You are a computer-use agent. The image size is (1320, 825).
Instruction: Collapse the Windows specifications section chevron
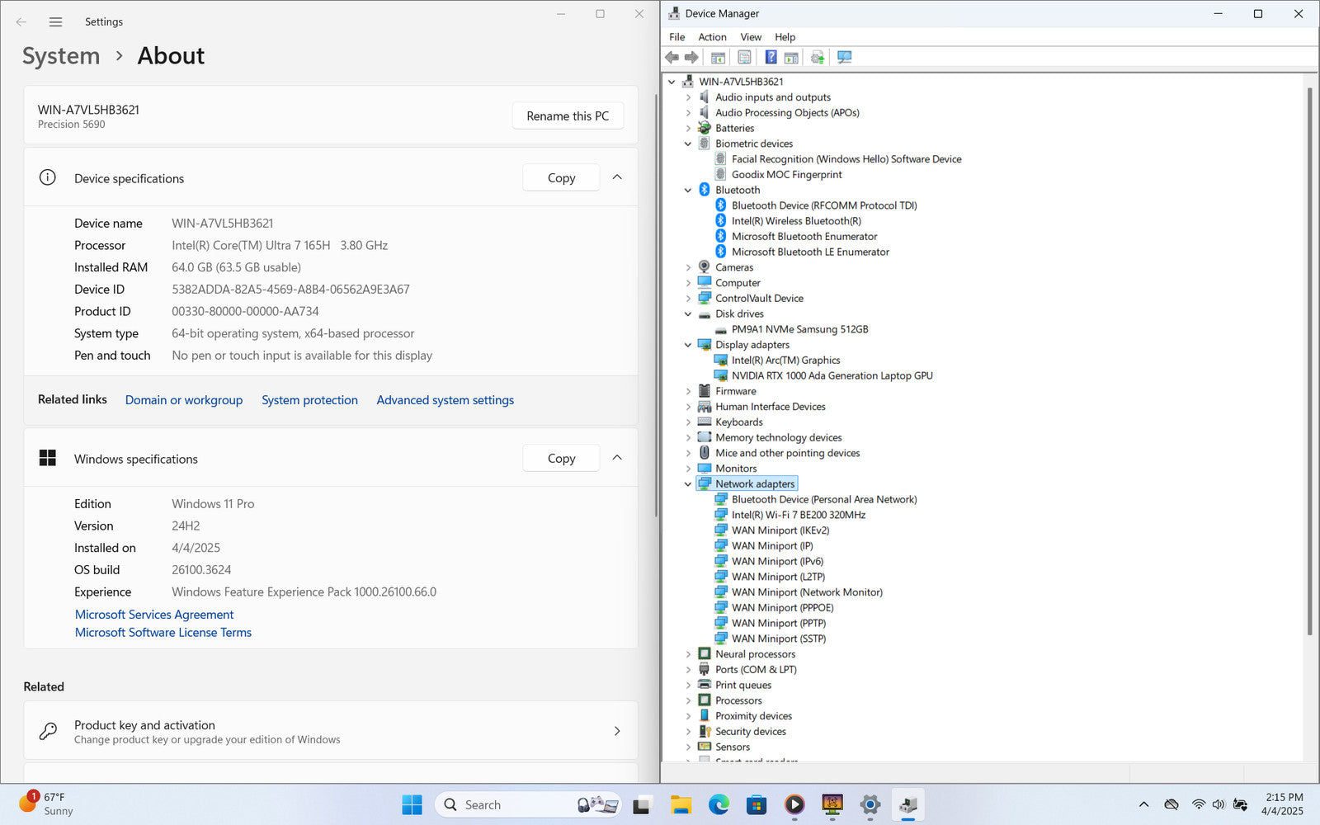click(617, 458)
